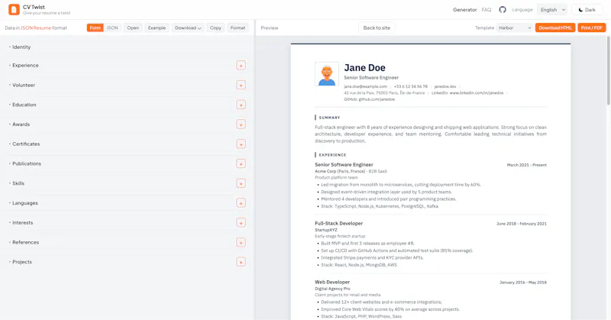This screenshot has width=611, height=320.
Task: Add a new Skills entry
Action: (241, 183)
